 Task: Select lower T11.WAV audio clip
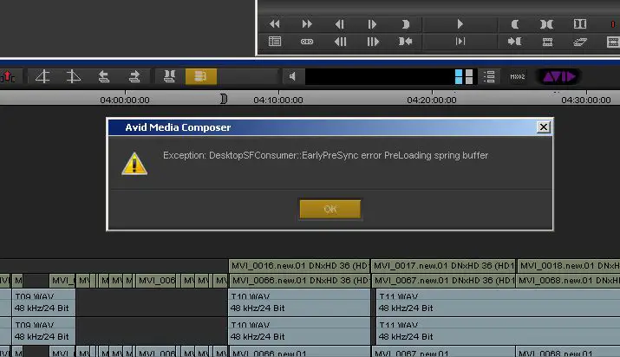tap(498, 331)
